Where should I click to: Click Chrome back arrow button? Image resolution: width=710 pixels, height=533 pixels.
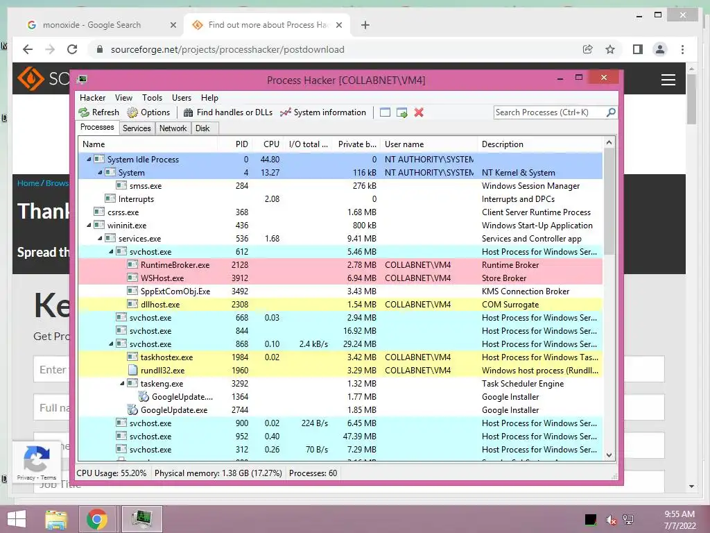(28, 49)
